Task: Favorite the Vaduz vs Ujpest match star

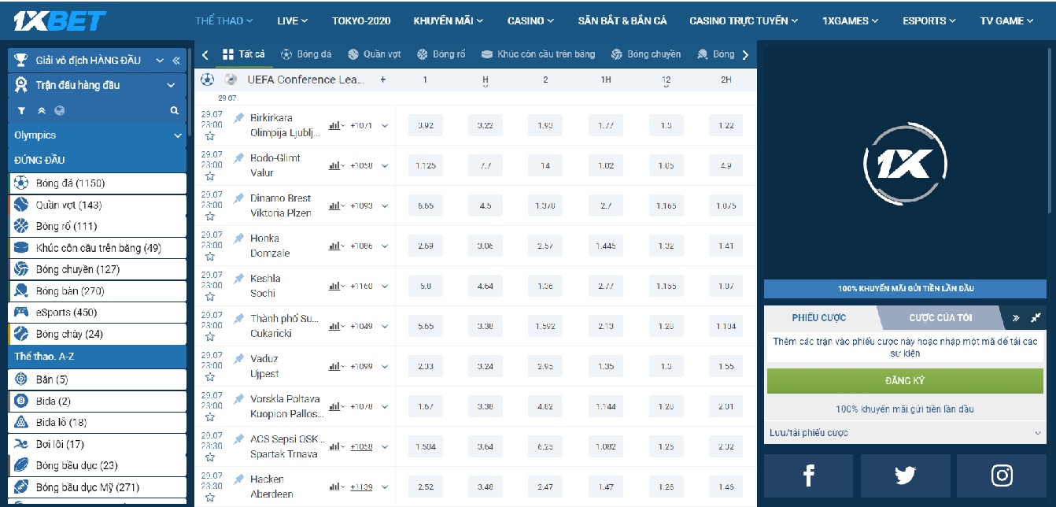Action: [210, 377]
